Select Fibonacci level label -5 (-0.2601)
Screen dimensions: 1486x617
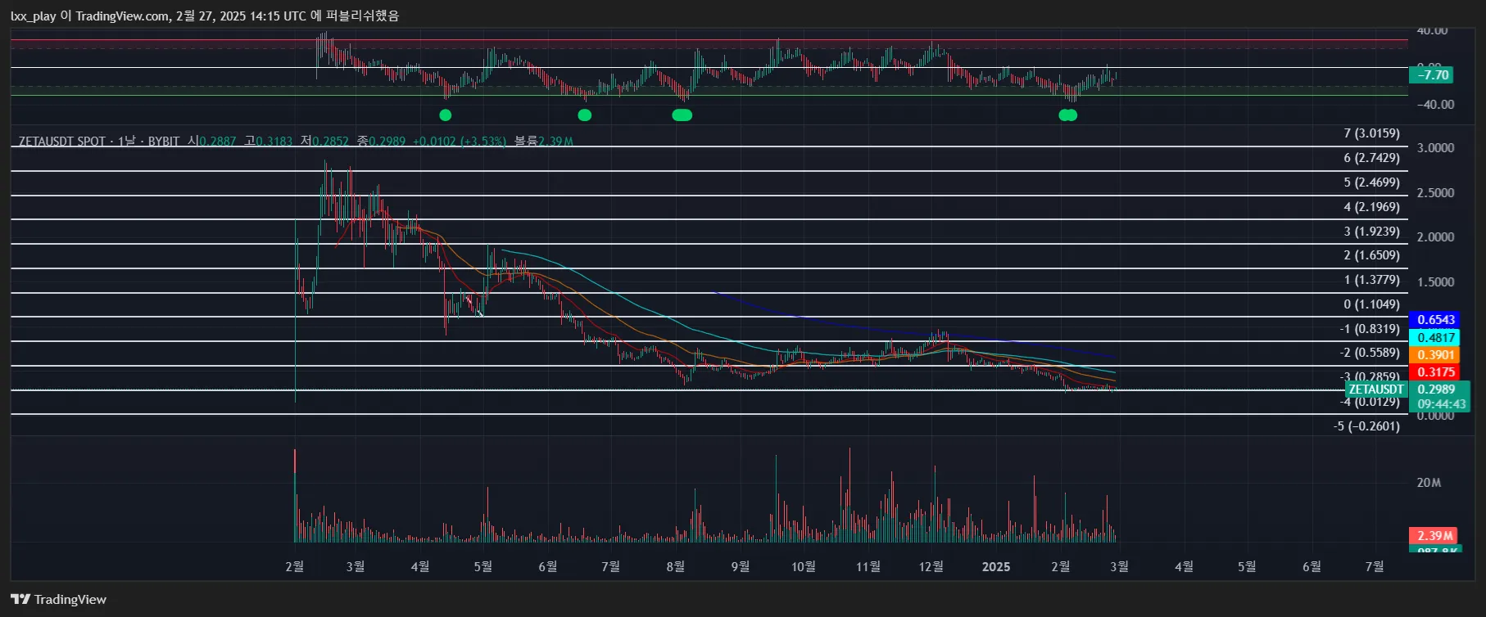click(1366, 426)
